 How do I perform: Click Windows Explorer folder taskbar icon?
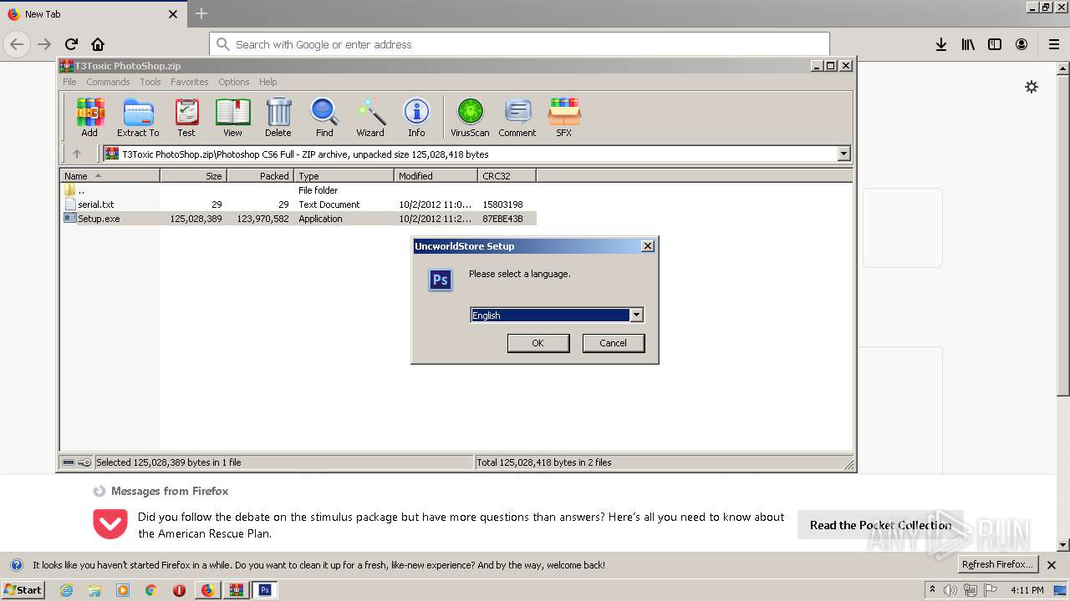pos(94,590)
